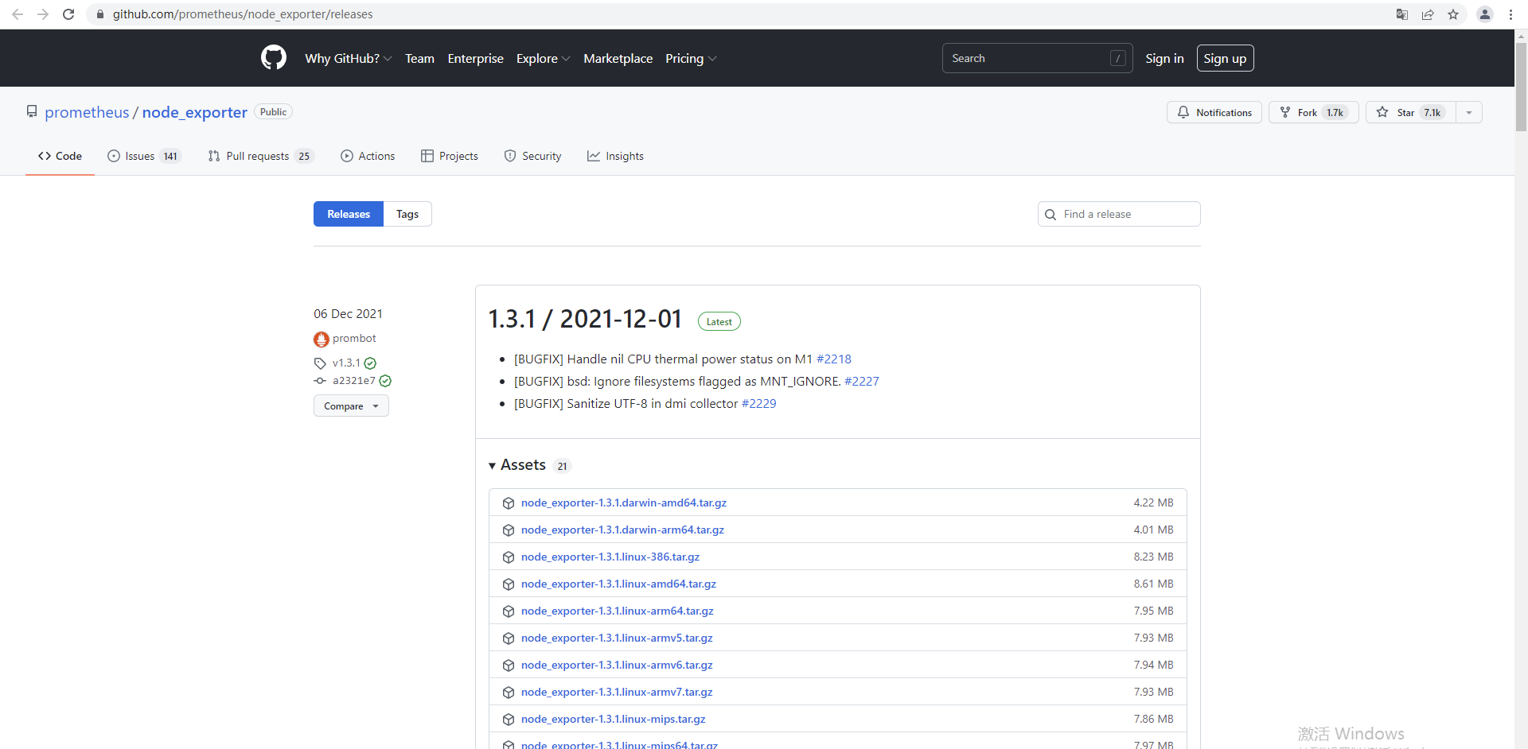Screen dimensions: 1528x749
Task: Open the Actions tab
Action: (x=368, y=156)
